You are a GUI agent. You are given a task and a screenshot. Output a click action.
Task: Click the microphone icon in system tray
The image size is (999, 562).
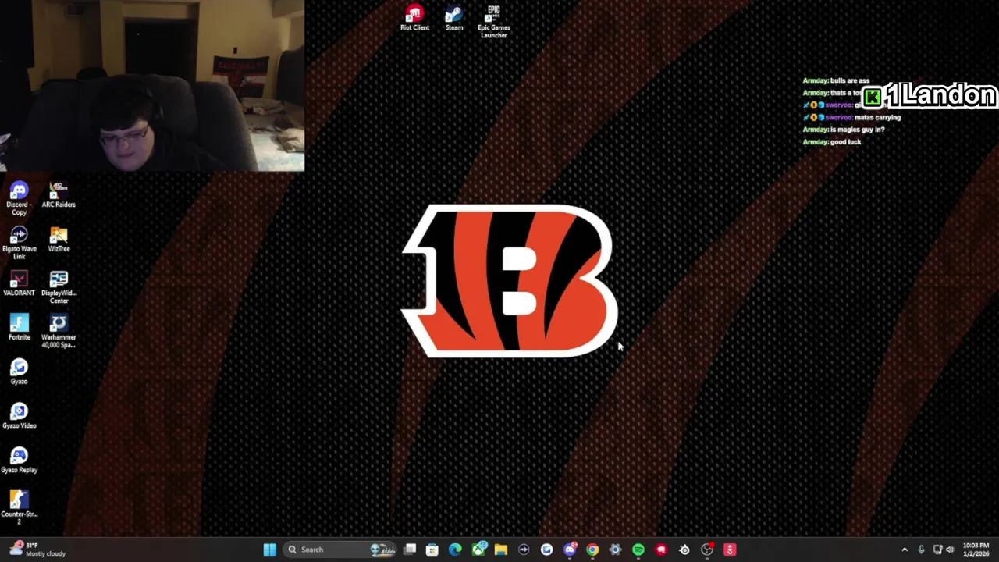tap(921, 550)
